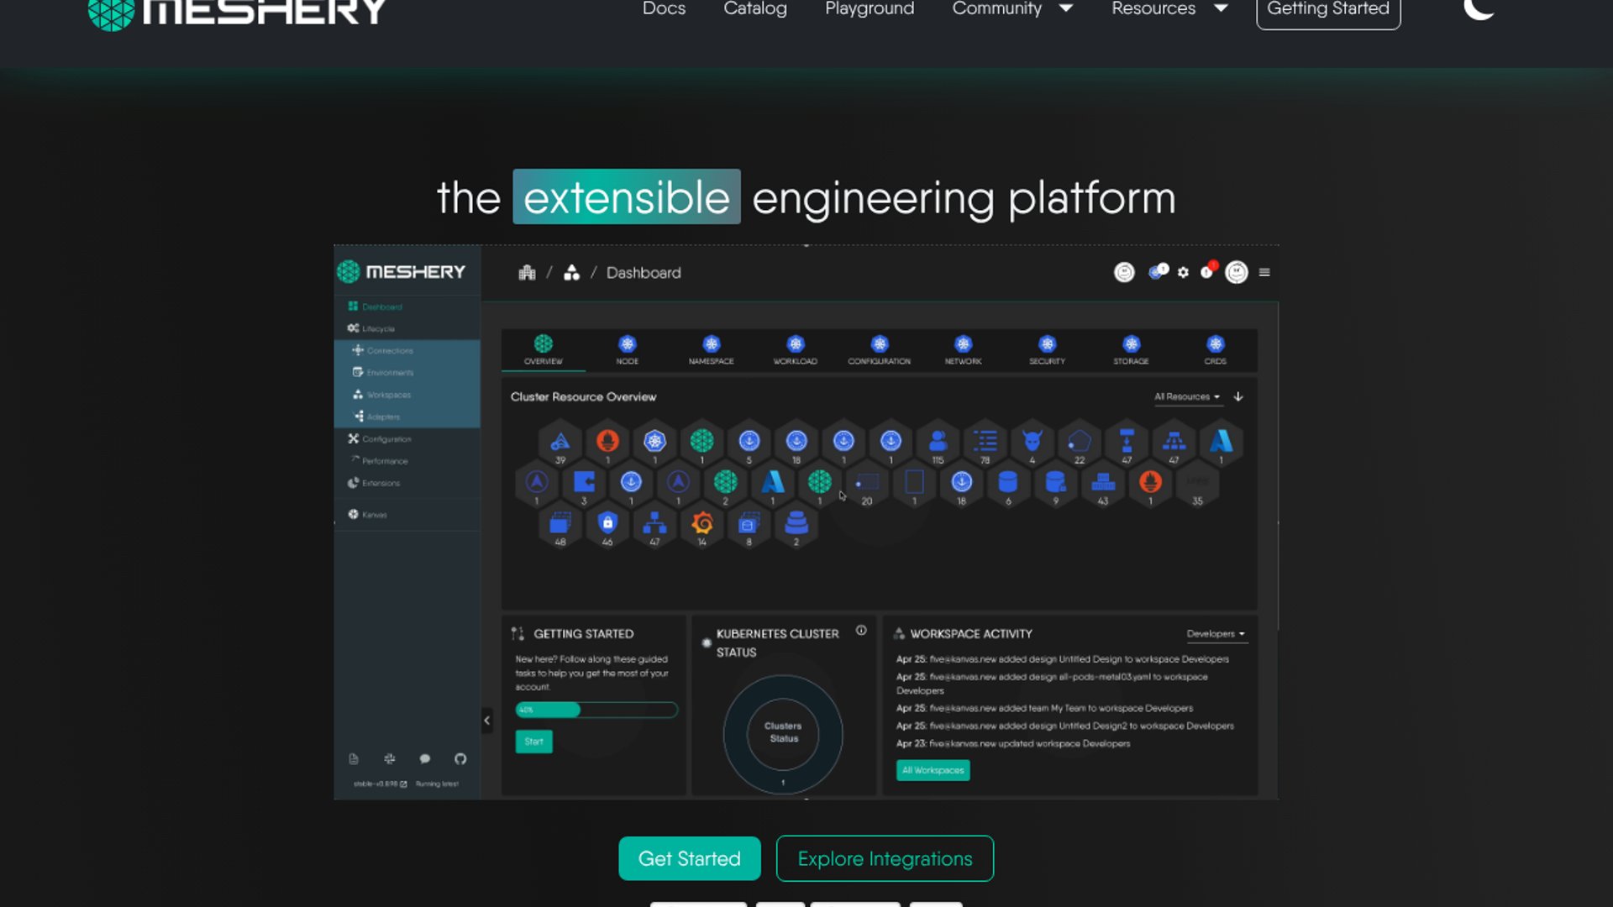Open the settings gear in dashboard header
The image size is (1613, 907).
tap(1183, 272)
